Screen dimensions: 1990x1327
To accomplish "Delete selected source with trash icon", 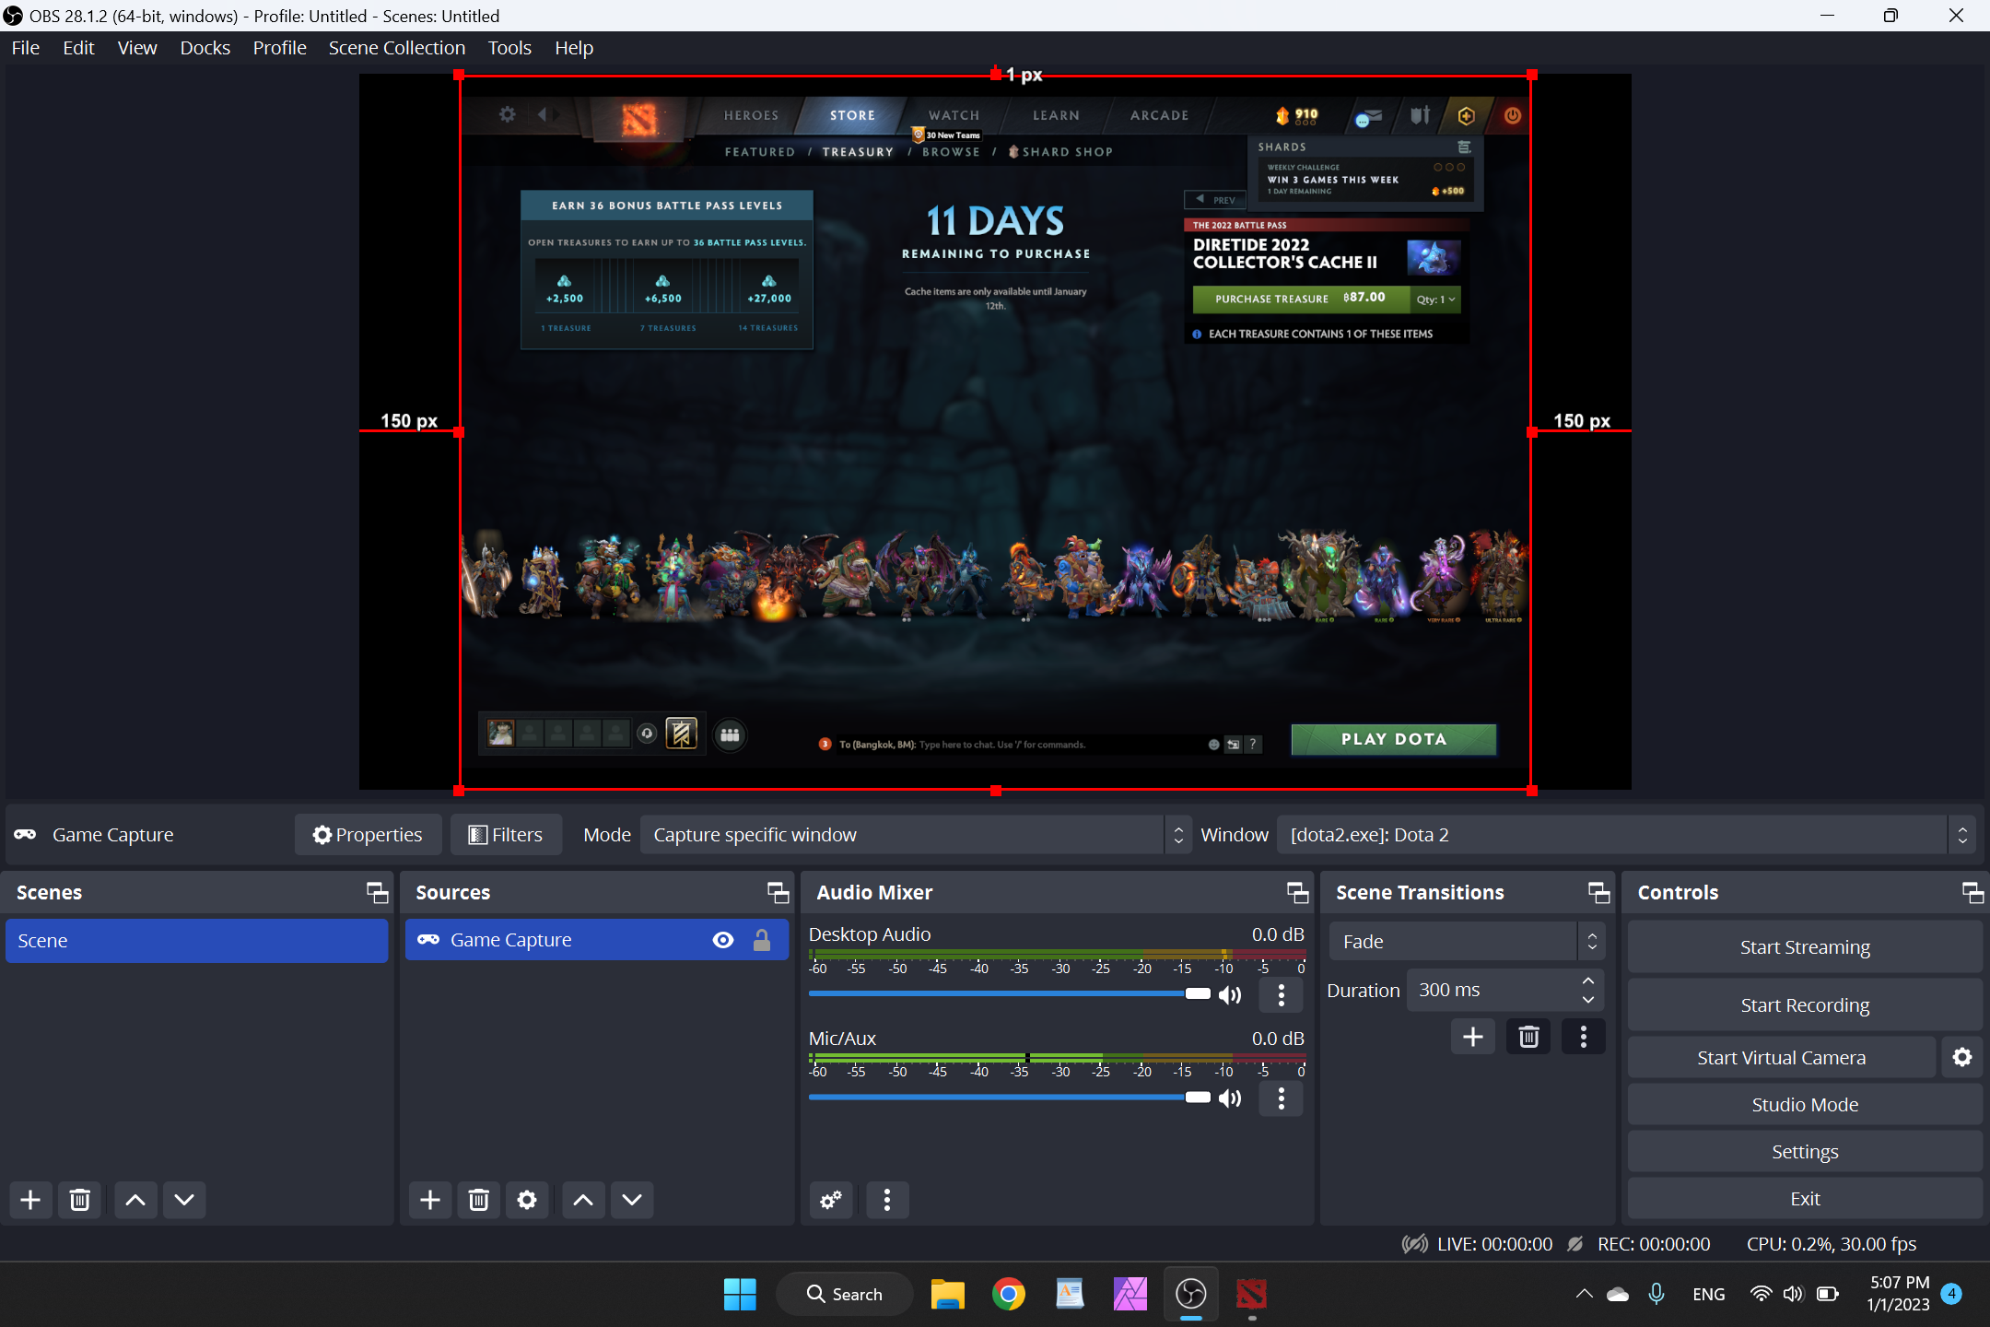I will 478,1200.
